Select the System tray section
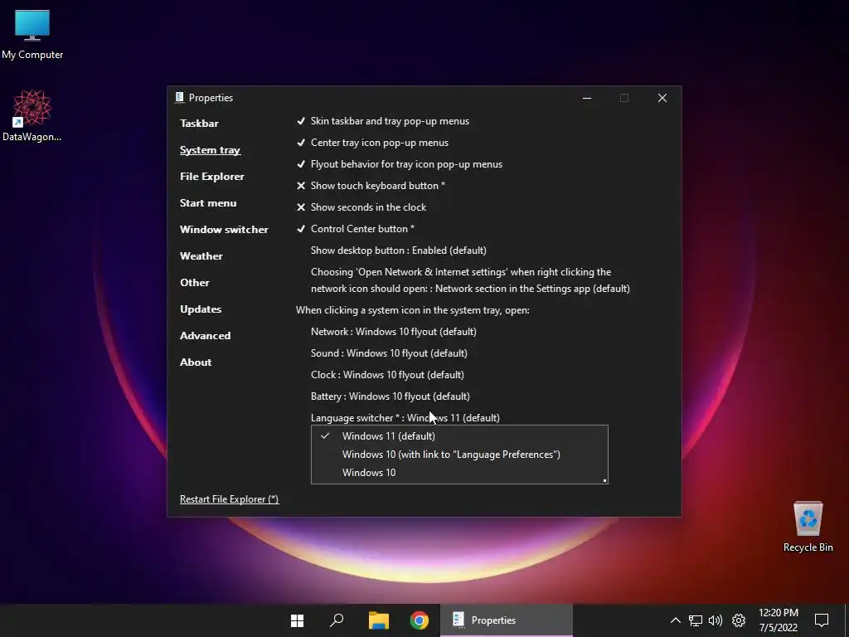Screen dimensions: 849x637 click(x=210, y=150)
